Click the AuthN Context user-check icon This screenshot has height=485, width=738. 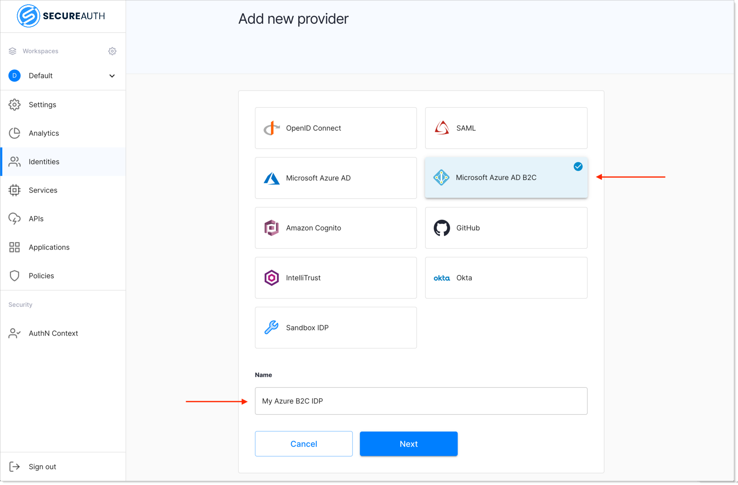[15, 333]
